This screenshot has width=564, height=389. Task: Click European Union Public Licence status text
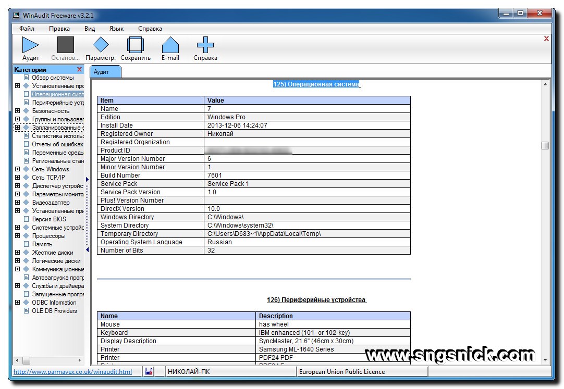tap(342, 372)
